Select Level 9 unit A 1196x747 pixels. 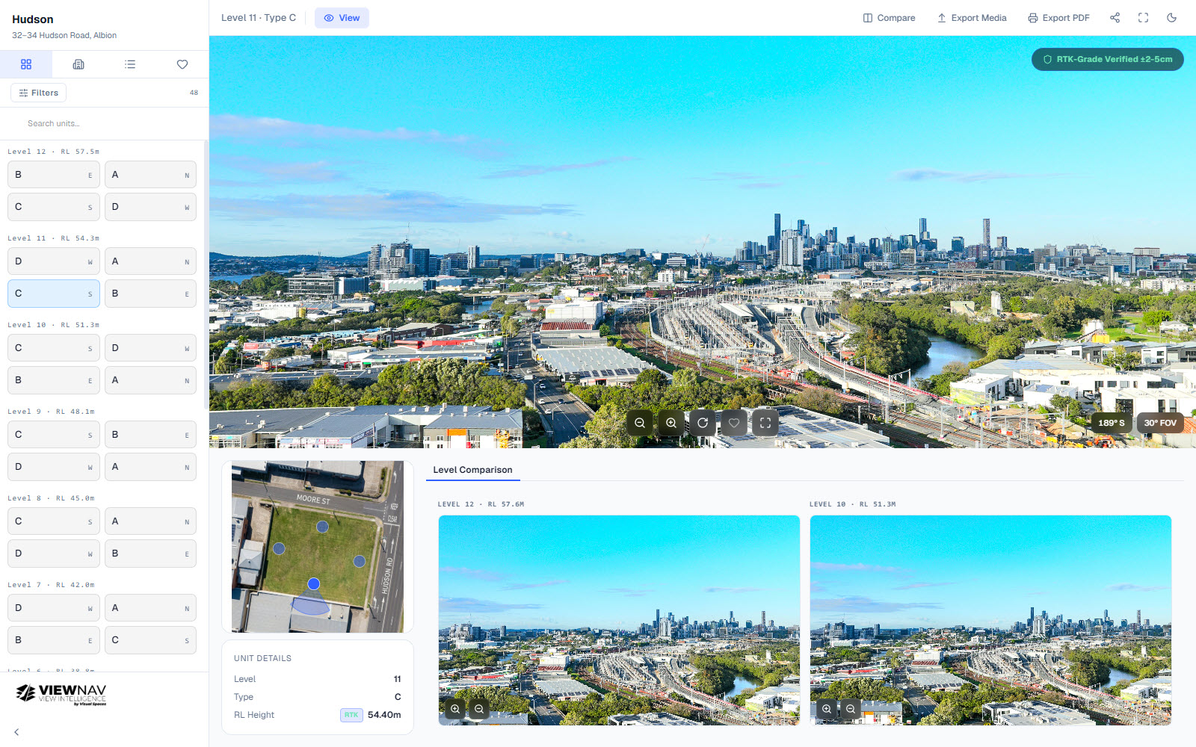tap(150, 467)
